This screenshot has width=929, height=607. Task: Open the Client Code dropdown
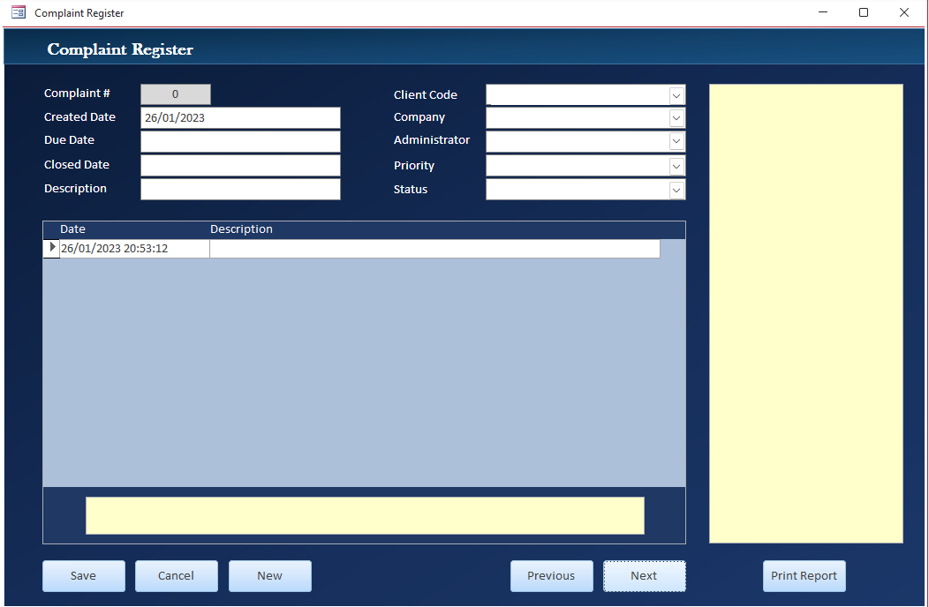[x=676, y=95]
